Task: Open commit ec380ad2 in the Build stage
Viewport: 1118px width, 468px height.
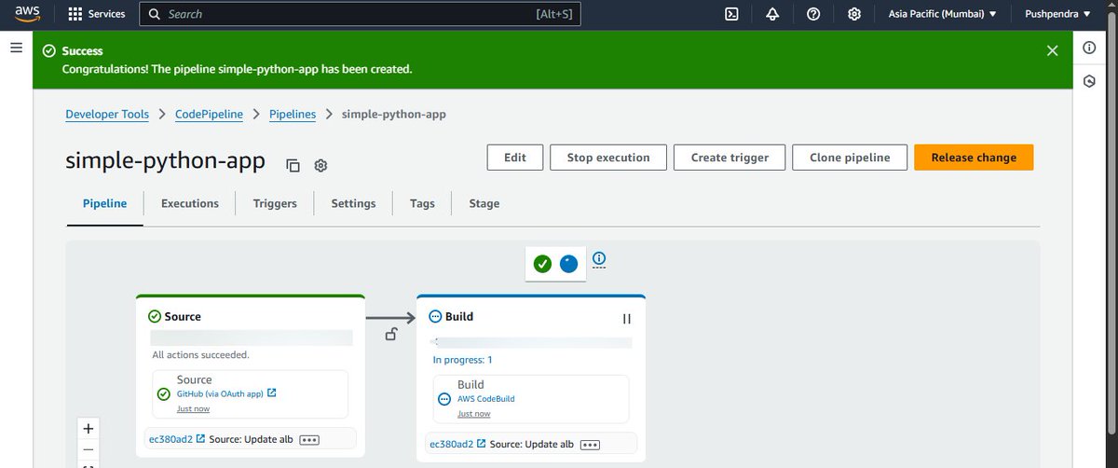Action: tap(457, 444)
